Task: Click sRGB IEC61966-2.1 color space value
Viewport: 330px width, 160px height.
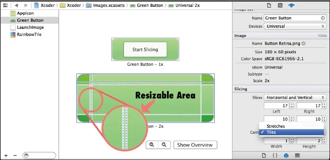Action: click(284, 59)
